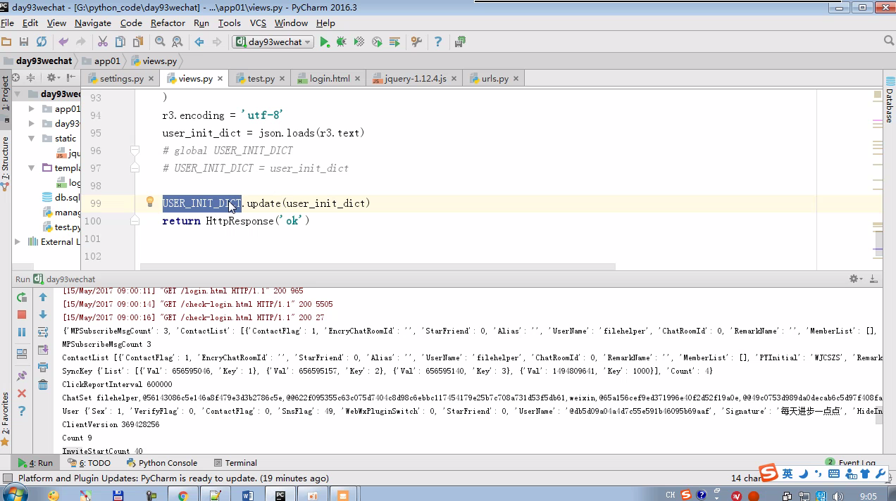Click the Cut scissors icon

103,42
